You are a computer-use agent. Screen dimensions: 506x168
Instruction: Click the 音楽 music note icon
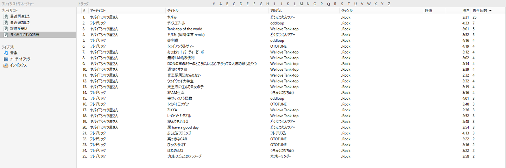pos(6,53)
